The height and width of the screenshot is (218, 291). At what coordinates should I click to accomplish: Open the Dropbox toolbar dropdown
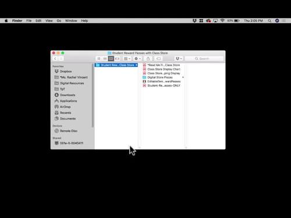click(x=179, y=59)
